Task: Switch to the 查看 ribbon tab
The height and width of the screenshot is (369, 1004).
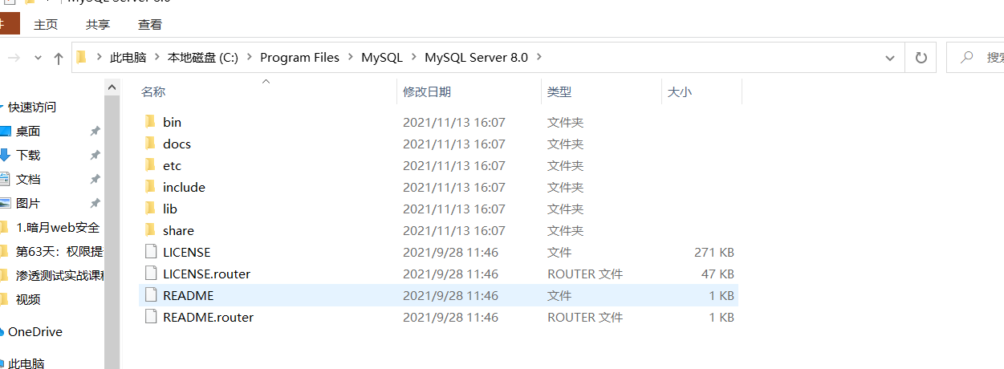Action: click(x=150, y=25)
